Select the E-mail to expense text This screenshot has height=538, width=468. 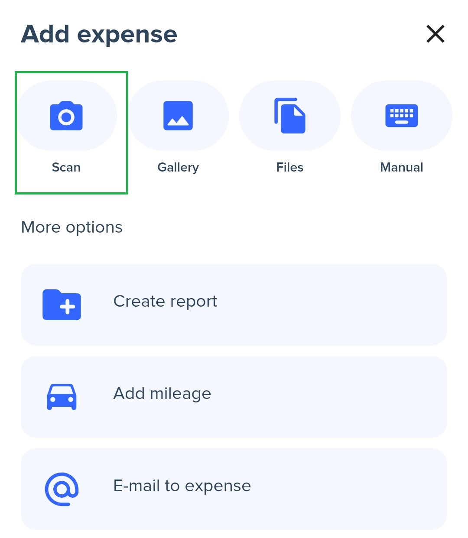click(x=182, y=486)
